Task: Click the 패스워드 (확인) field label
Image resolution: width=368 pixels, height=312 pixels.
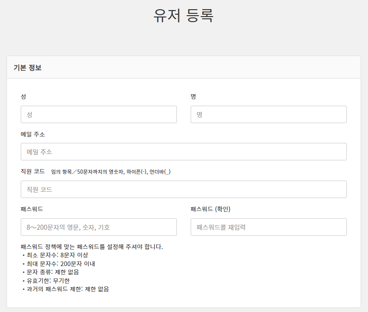Action: pyautogui.click(x=210, y=209)
